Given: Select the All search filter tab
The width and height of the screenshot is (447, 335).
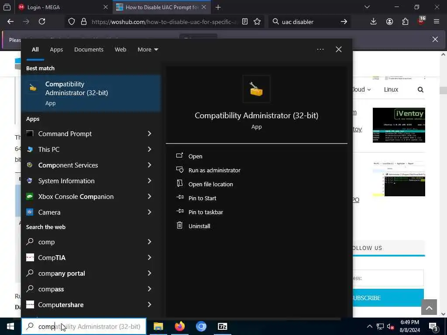Looking at the screenshot, I should pos(35,50).
